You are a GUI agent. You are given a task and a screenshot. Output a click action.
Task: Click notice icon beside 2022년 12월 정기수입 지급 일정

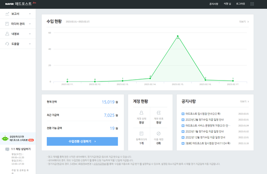click(x=183, y=137)
